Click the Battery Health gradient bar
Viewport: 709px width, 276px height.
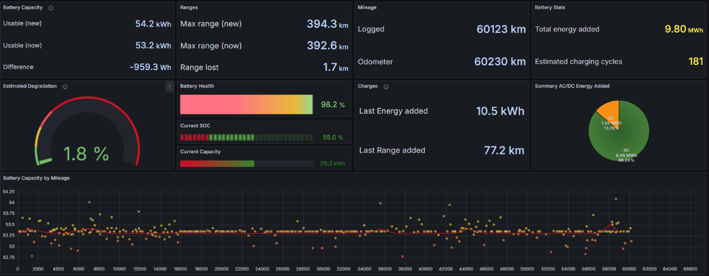click(x=246, y=104)
